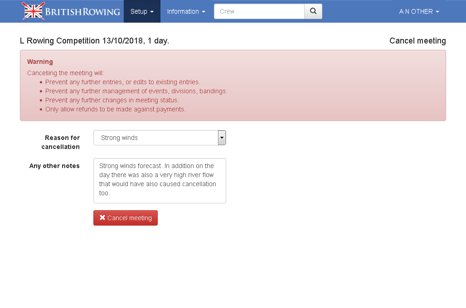Focus the Crew search field

[x=259, y=11]
